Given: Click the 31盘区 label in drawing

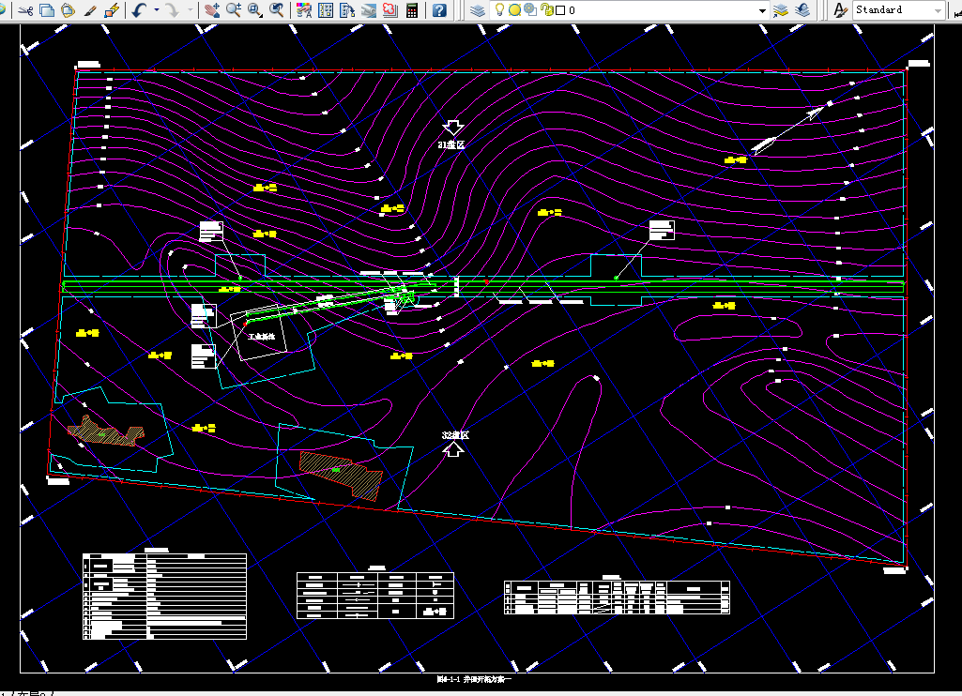Looking at the screenshot, I should click(x=451, y=144).
